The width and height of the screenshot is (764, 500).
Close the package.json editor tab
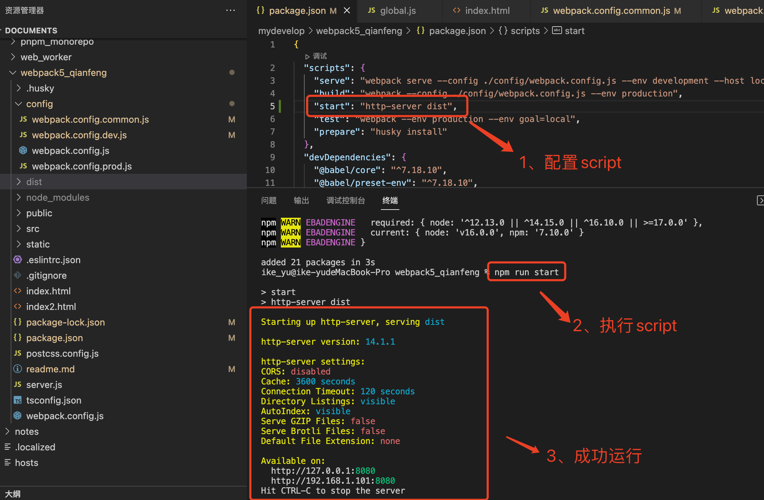pyautogui.click(x=347, y=11)
